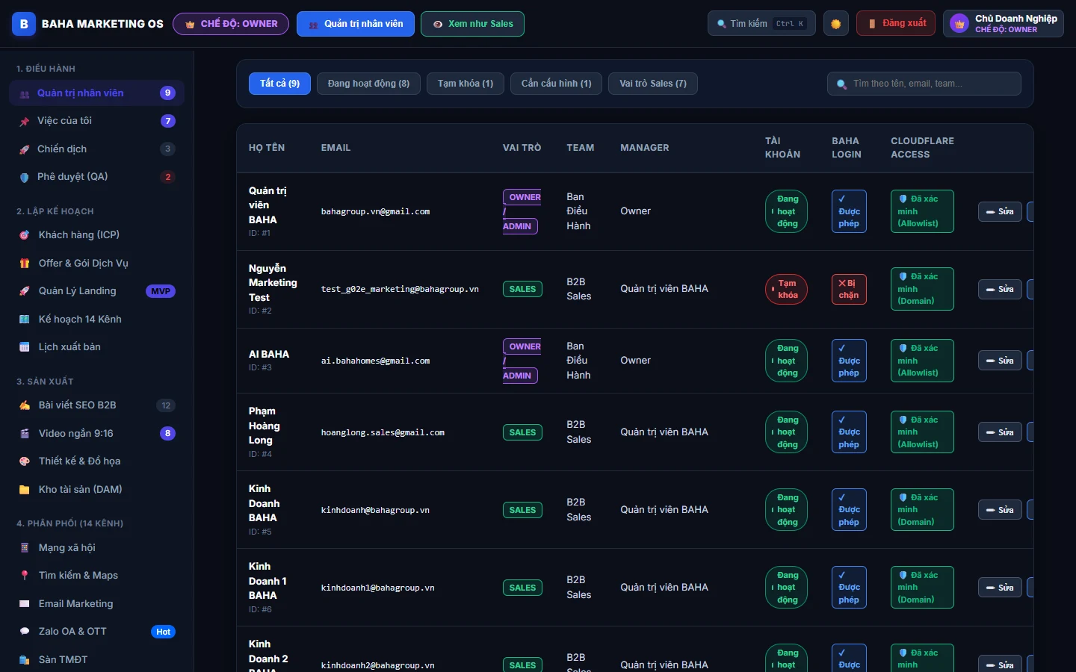Open Bài viết SEO B2B item
1076x672 pixels.
click(x=97, y=405)
